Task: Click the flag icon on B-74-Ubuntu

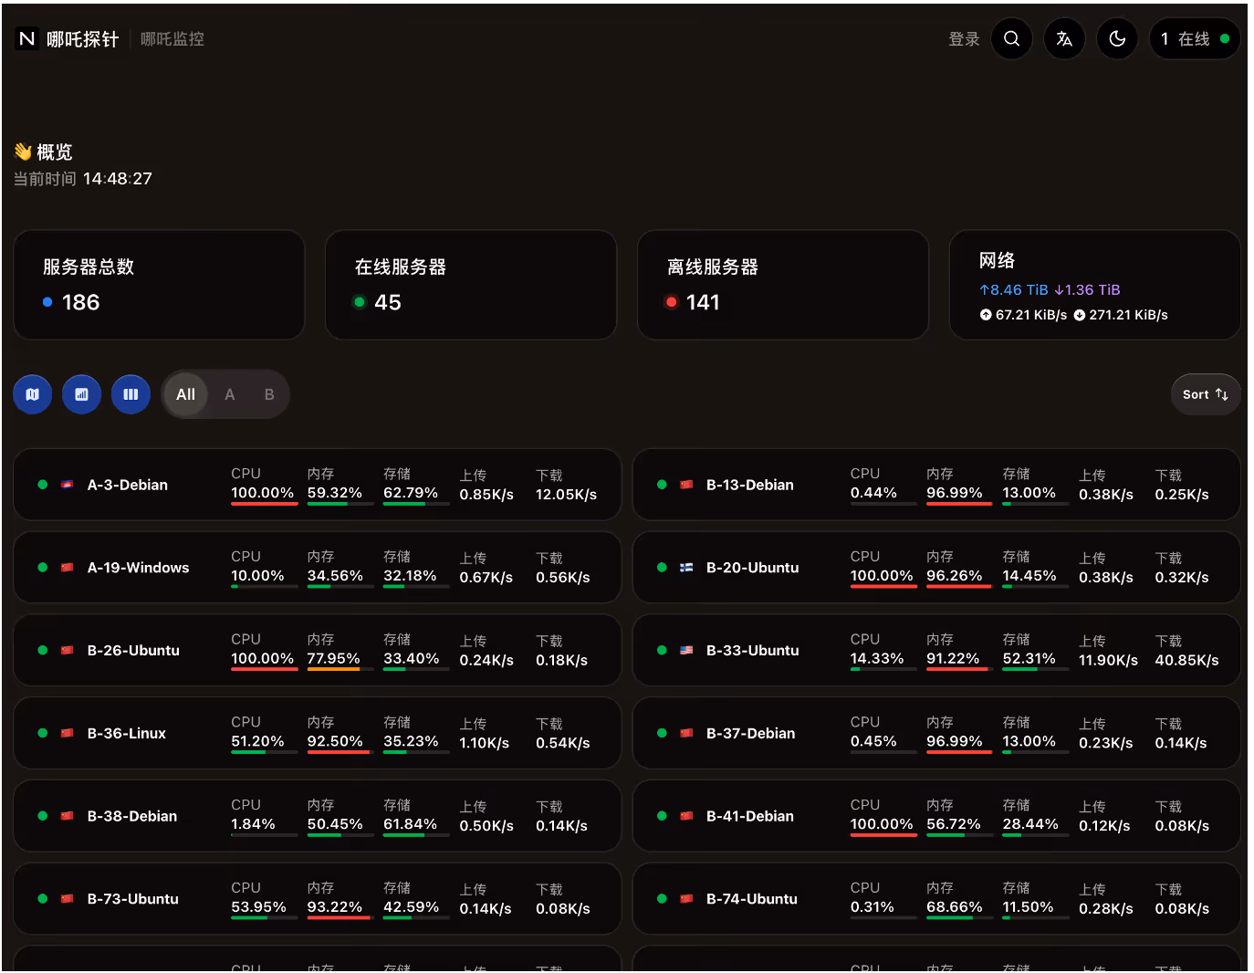Action: click(686, 899)
